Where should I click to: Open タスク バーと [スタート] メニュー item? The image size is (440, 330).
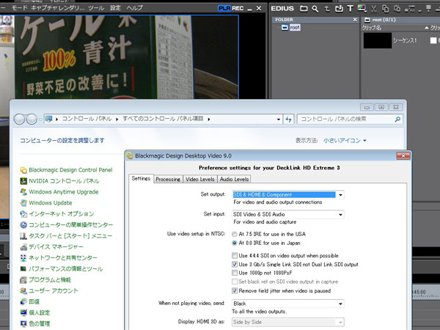pyautogui.click(x=66, y=235)
